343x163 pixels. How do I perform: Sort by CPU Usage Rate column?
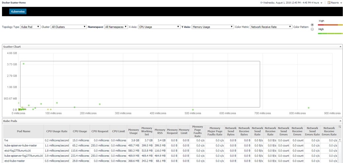(x=57, y=131)
